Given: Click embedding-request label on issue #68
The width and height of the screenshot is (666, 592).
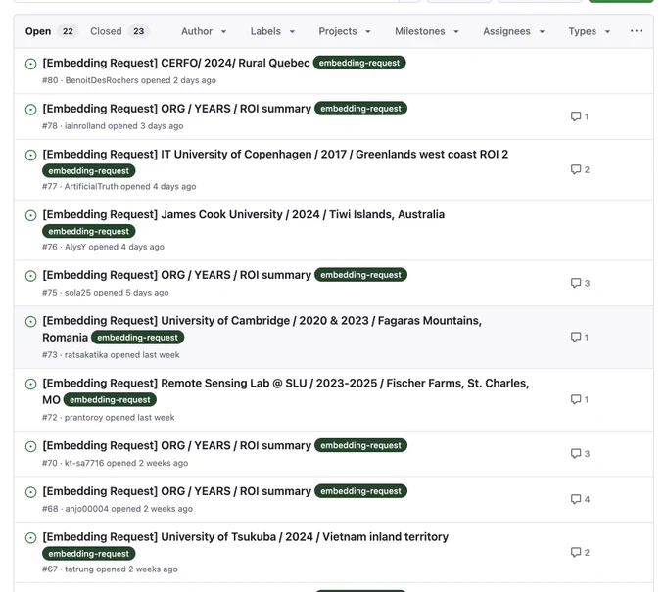Looking at the screenshot, I should coord(360,491).
